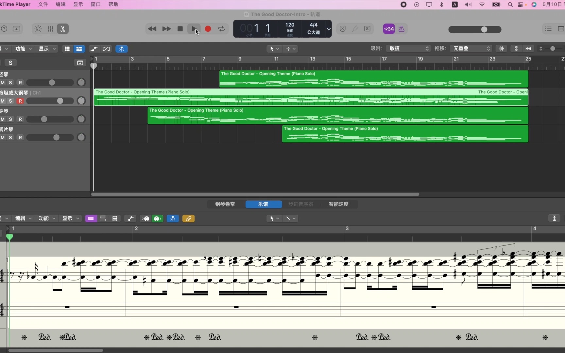565x353 pixels.
Task: Switch to the 智能速度 tab
Action: click(338, 204)
